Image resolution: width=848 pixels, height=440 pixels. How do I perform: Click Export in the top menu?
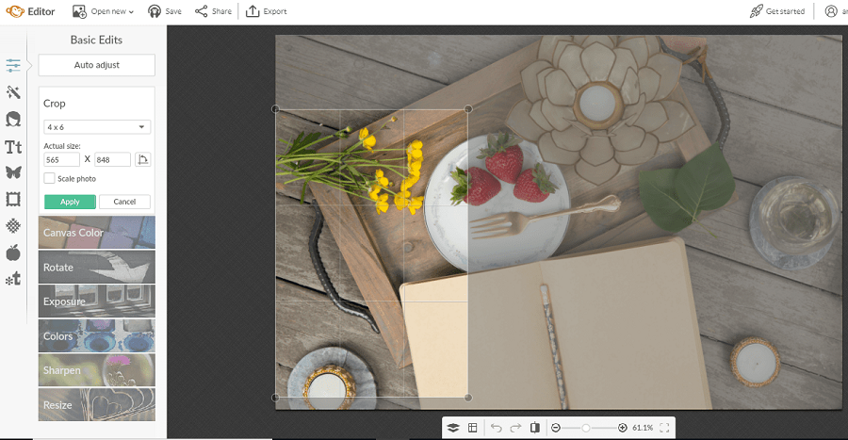(267, 11)
